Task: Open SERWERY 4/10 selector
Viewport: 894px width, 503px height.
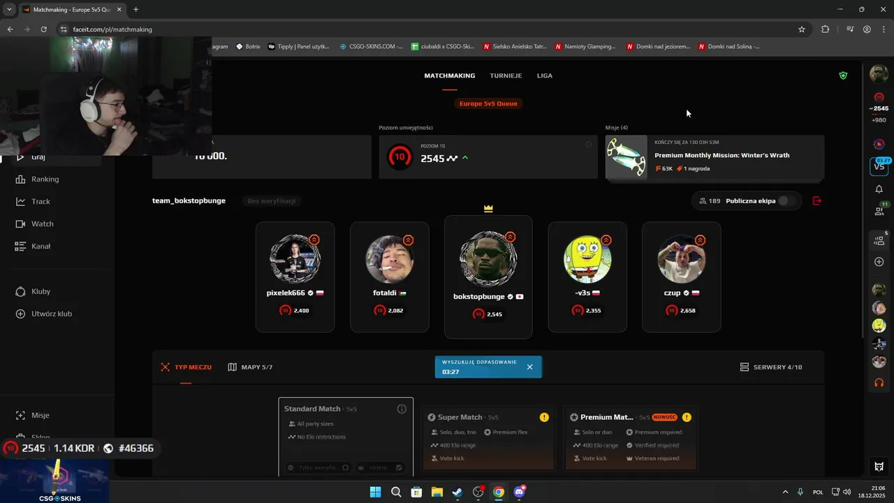Action: (x=771, y=367)
